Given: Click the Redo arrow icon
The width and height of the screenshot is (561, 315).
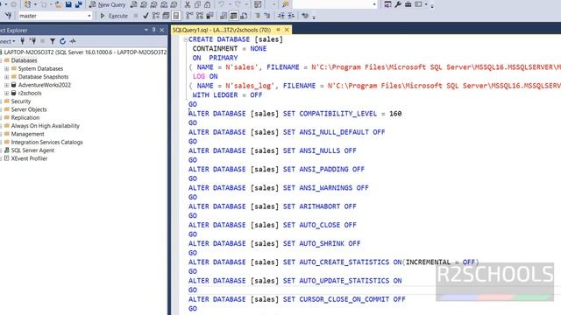Looking at the screenshot, I should point(238,4).
